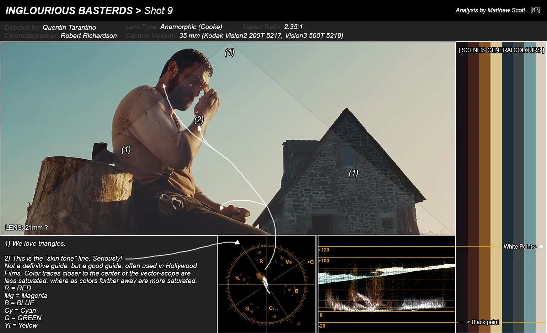Select the near-black colour swatch column

pos(462,187)
